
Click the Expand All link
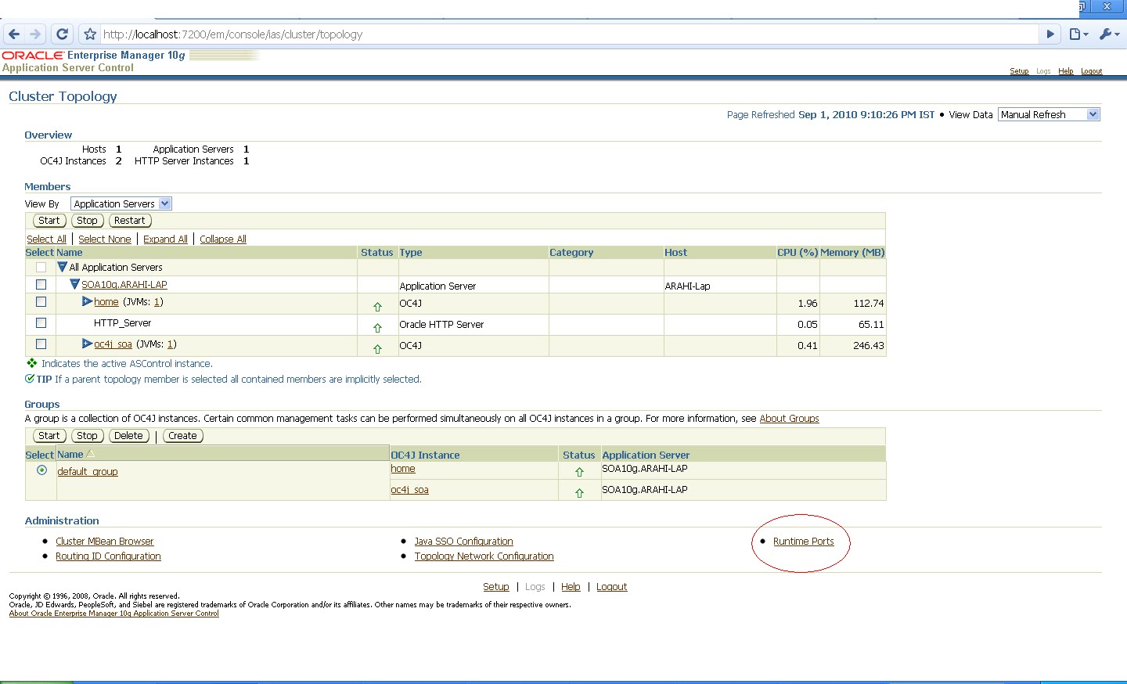[x=165, y=239]
